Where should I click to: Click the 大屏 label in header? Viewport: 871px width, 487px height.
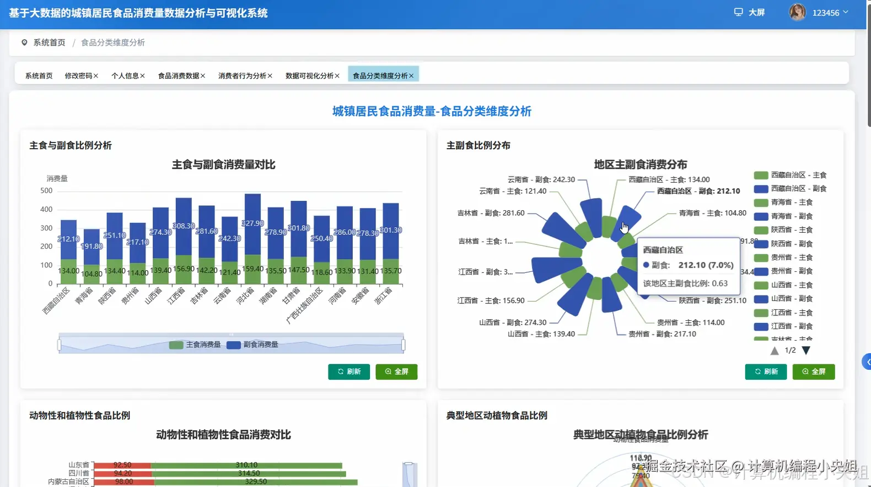click(756, 12)
